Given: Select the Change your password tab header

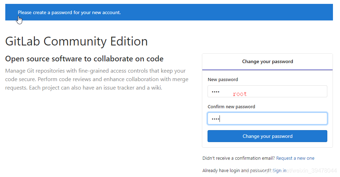Looking at the screenshot, I should tap(267, 62).
